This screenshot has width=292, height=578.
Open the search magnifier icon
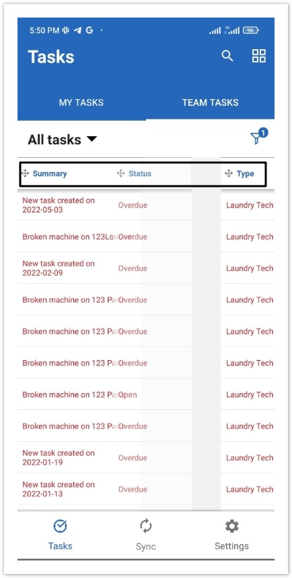(227, 56)
